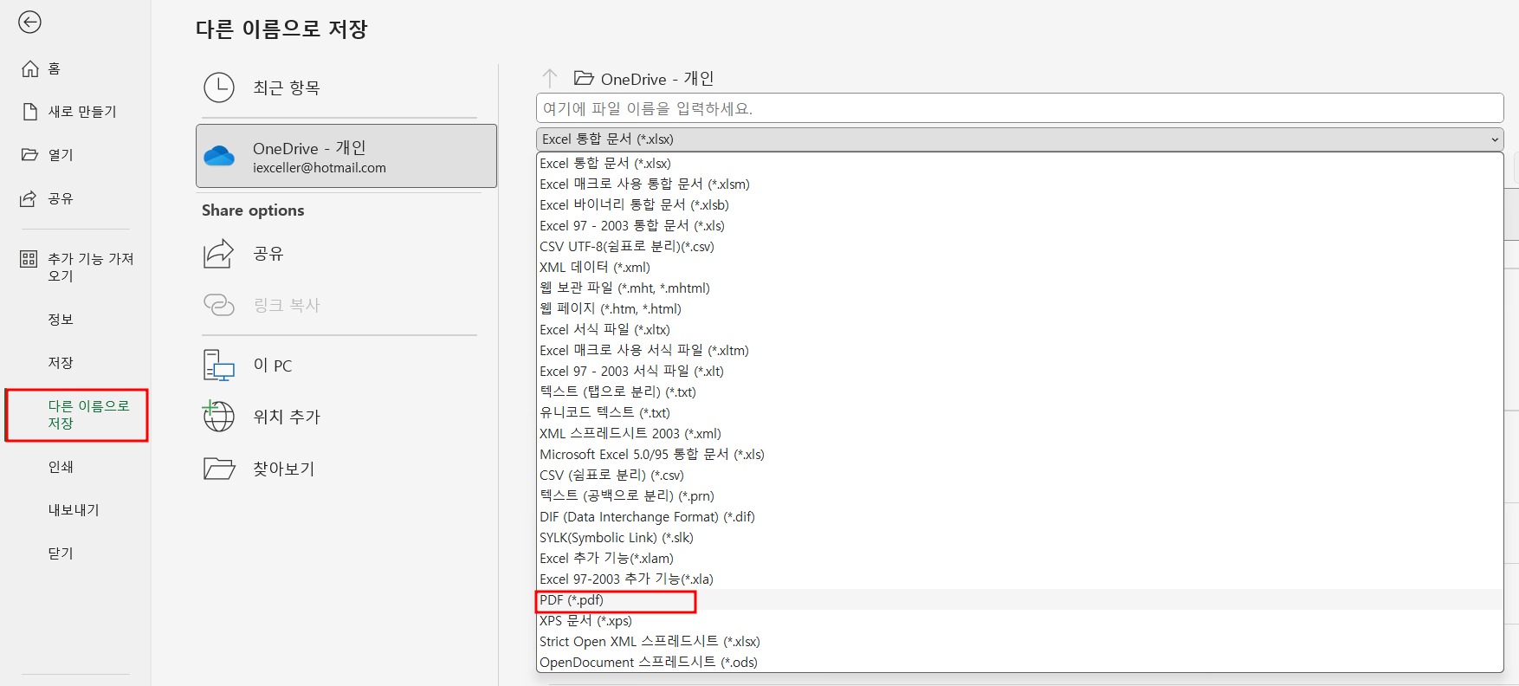Open the Print menu item in sidebar
Viewport: 1519px width, 686px height.
tap(61, 467)
